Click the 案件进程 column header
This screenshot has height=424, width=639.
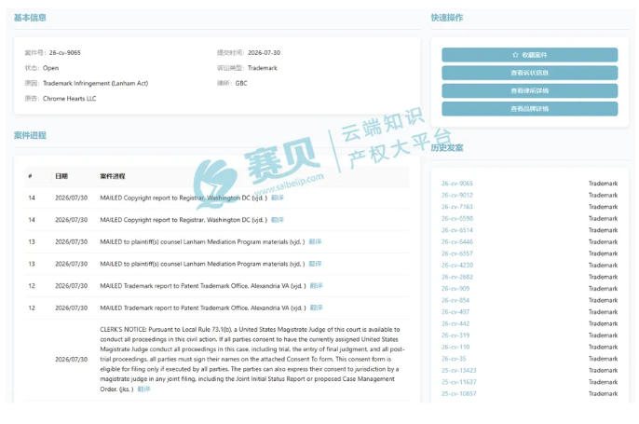(113, 176)
